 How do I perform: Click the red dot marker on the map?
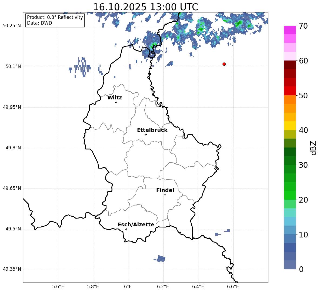[224, 64]
